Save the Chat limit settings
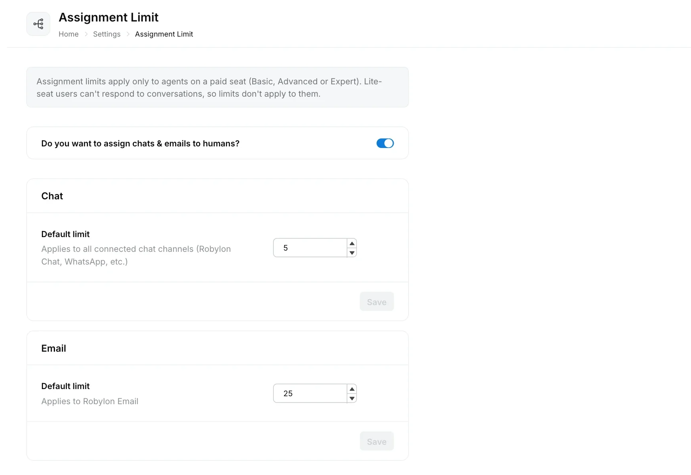691x475 pixels. pyautogui.click(x=377, y=302)
